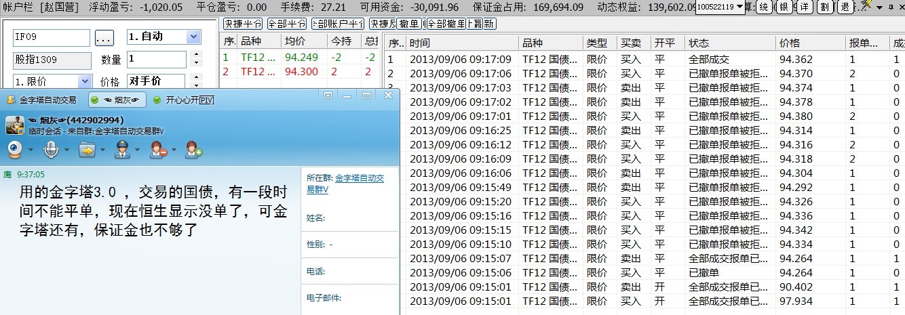Open the chat window menu dropdown icon
The width and height of the screenshot is (905, 315).
328,96
